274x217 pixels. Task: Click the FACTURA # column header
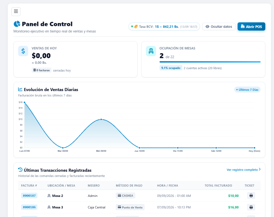pyautogui.click(x=29, y=185)
